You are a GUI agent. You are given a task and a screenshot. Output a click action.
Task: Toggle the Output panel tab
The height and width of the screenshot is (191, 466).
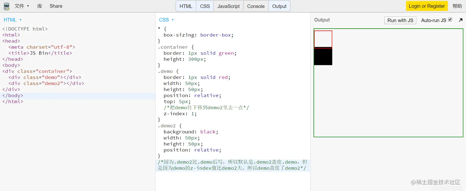[280, 6]
